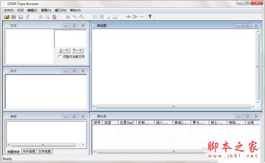Click the purple document report icon
265x163 pixels.
[54, 17]
